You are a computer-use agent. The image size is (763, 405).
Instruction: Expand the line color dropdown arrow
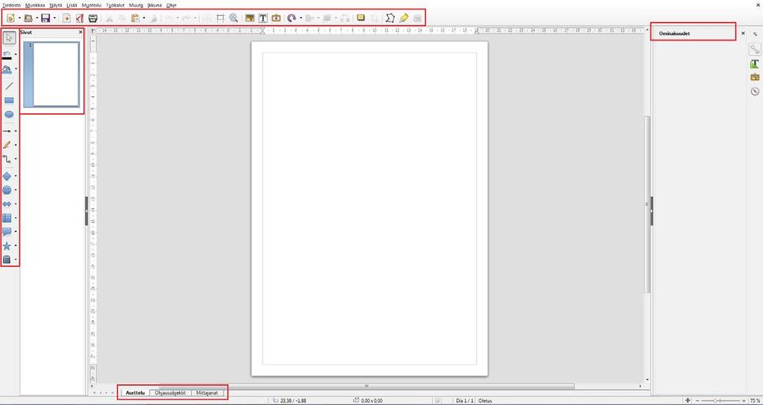[x=16, y=54]
